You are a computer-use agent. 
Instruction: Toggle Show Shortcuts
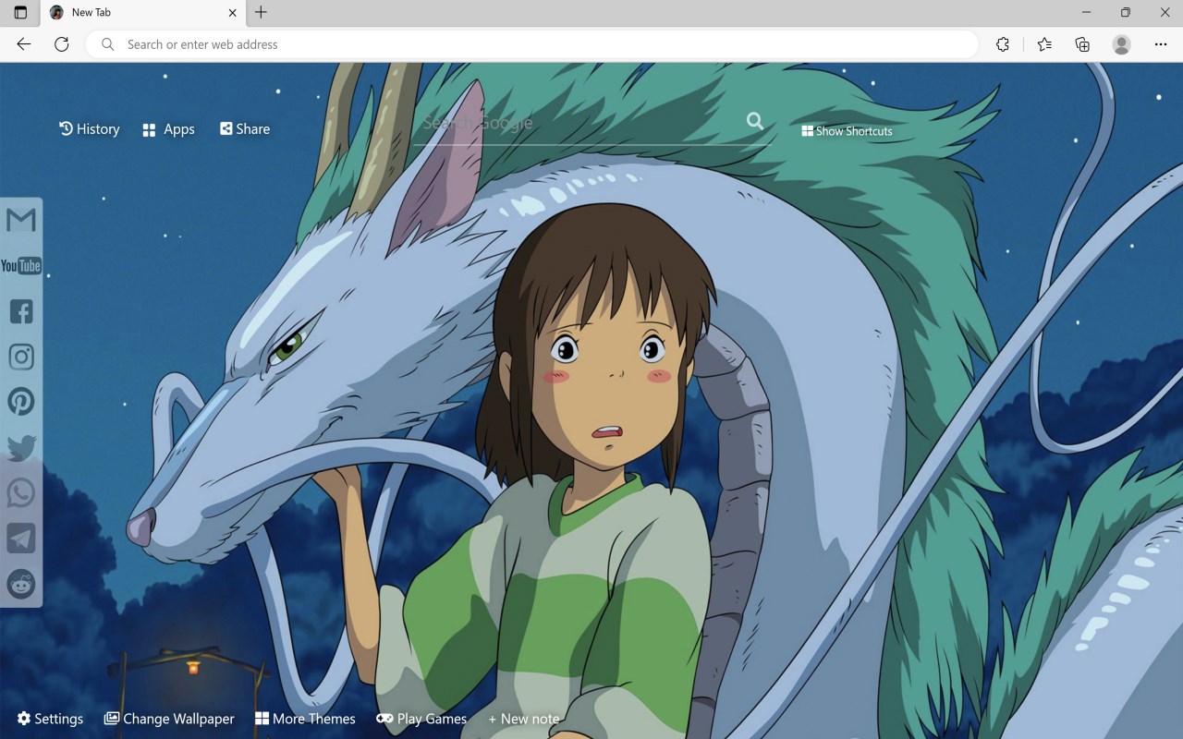847,131
